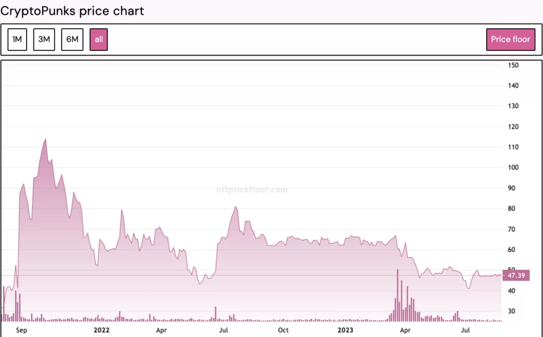Click the Oct label on the time axis
The width and height of the screenshot is (543, 337).
[x=284, y=330]
